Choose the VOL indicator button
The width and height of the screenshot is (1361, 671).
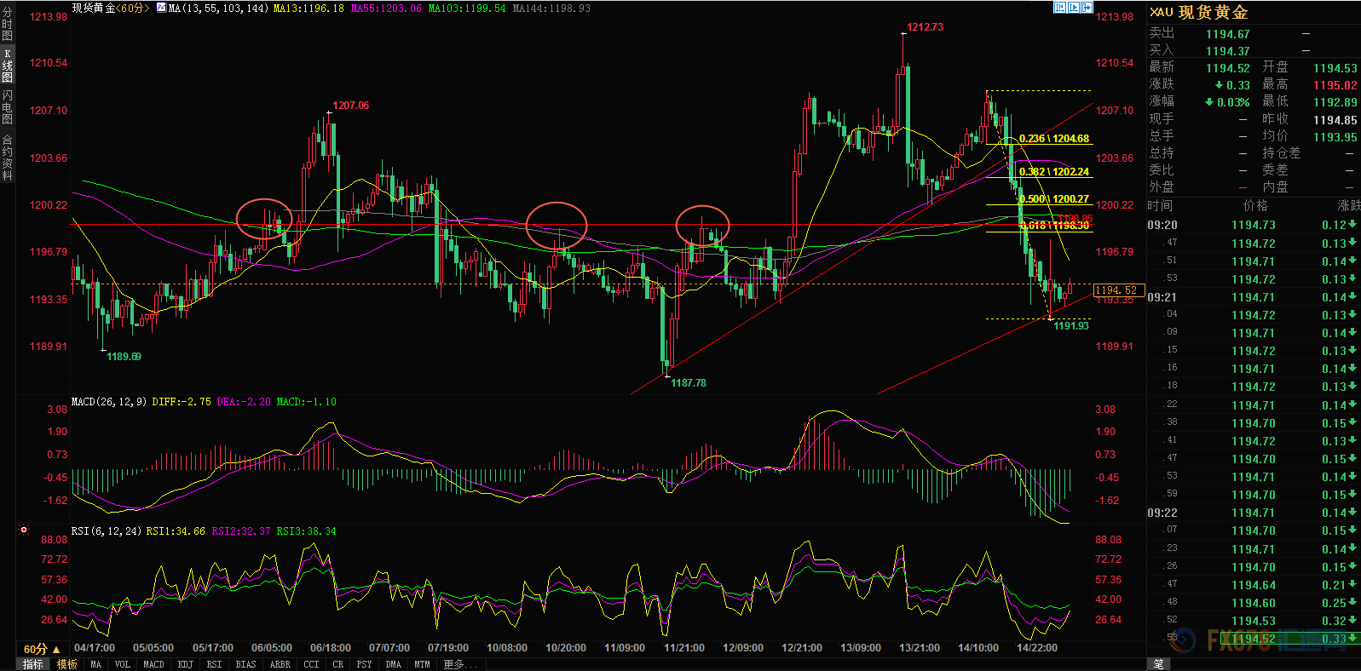tap(123, 664)
